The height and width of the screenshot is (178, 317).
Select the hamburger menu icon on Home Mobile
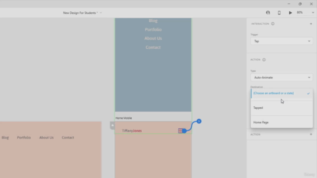180,131
